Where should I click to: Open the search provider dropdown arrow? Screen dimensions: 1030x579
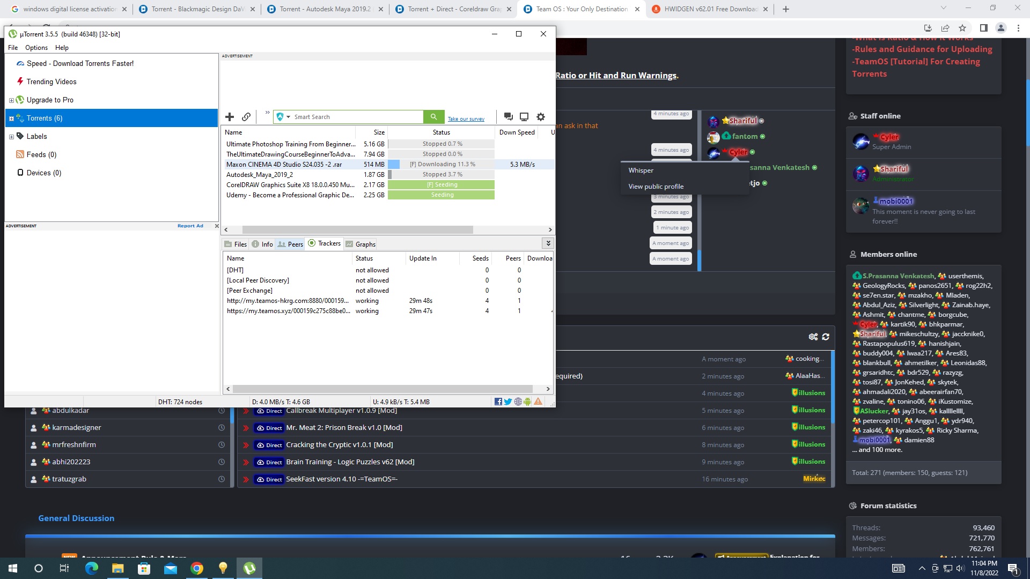(288, 117)
